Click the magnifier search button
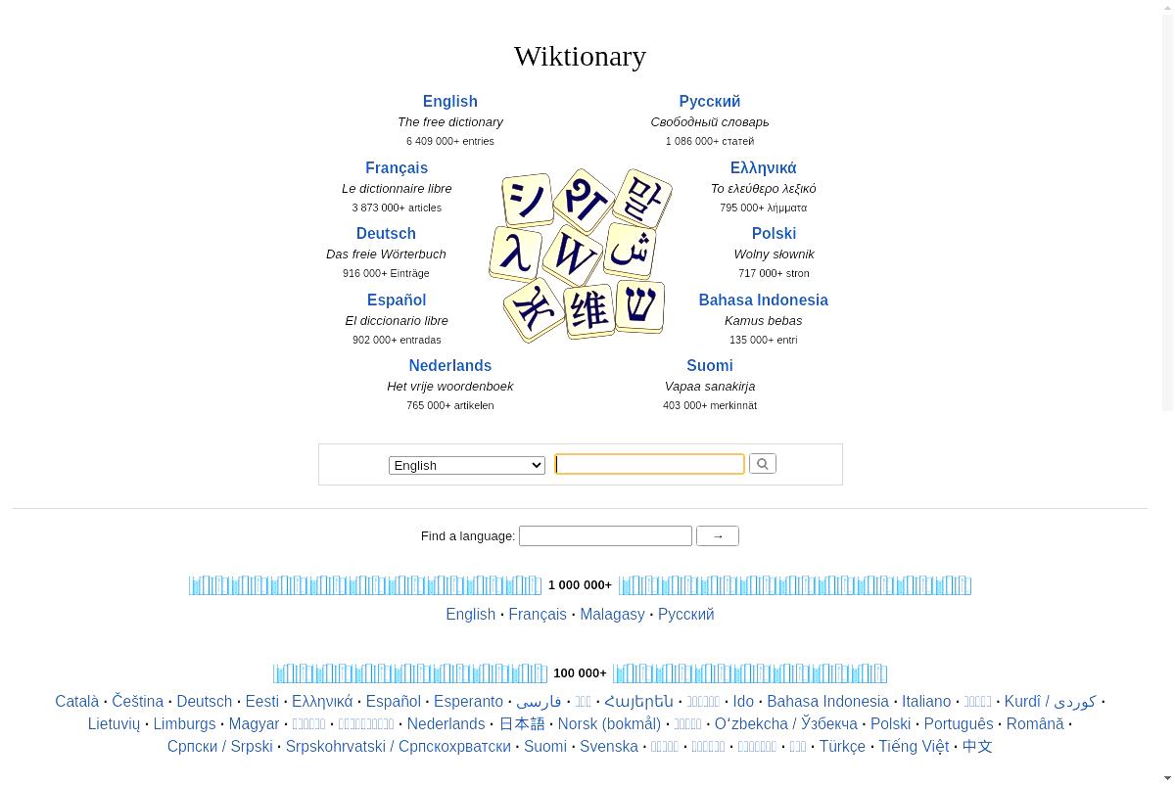 762,464
